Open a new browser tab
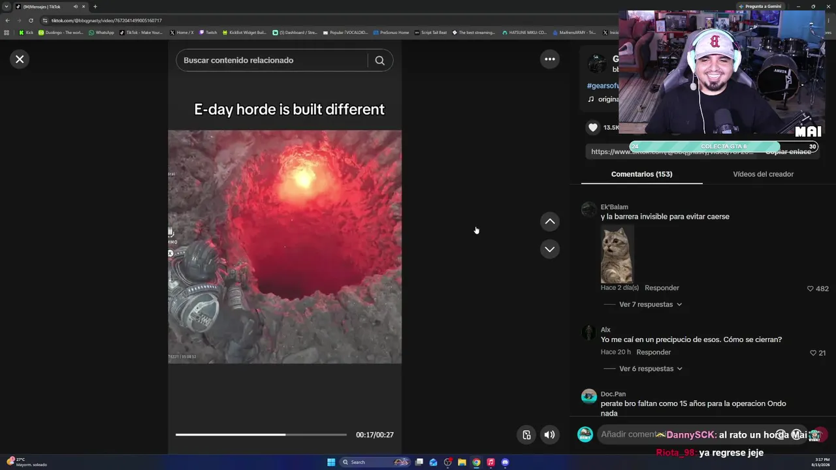Image resolution: width=836 pixels, height=470 pixels. (95, 7)
